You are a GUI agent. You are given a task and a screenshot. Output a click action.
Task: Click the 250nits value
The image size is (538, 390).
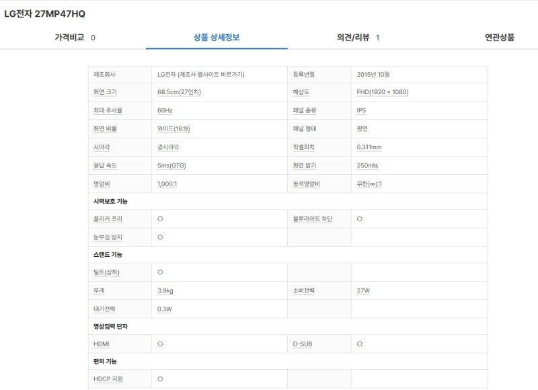tap(367, 165)
